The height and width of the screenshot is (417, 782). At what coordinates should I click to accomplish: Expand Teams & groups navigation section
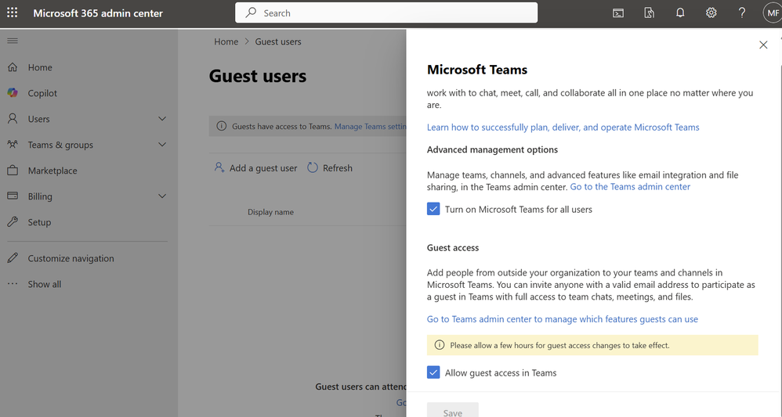tap(162, 145)
